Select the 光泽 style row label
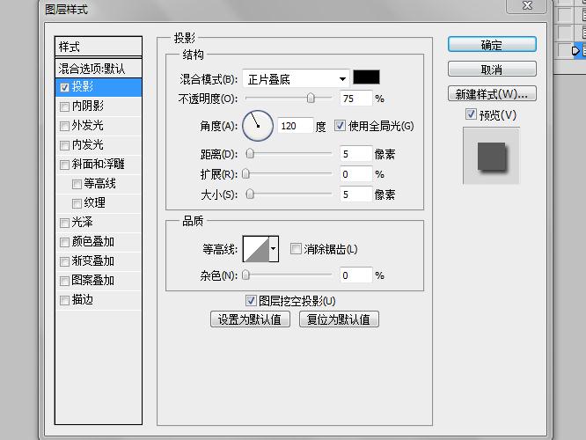The width and height of the screenshot is (586, 440). click(82, 223)
